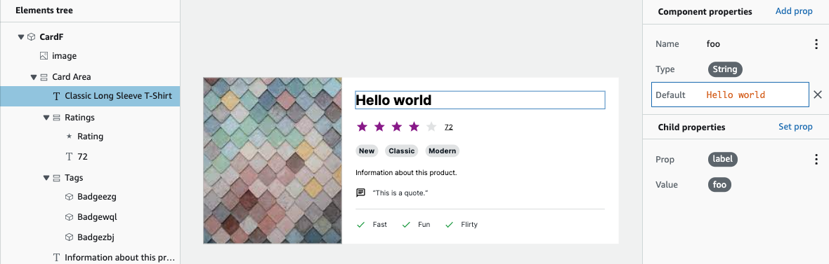829x264 pixels.
Task: Select the Rating tree item
Action: pos(90,137)
